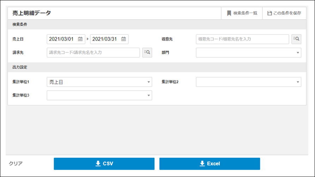Open calendar picker for end date 2021/03/31
This screenshot has width=315, height=177.
[123, 39]
